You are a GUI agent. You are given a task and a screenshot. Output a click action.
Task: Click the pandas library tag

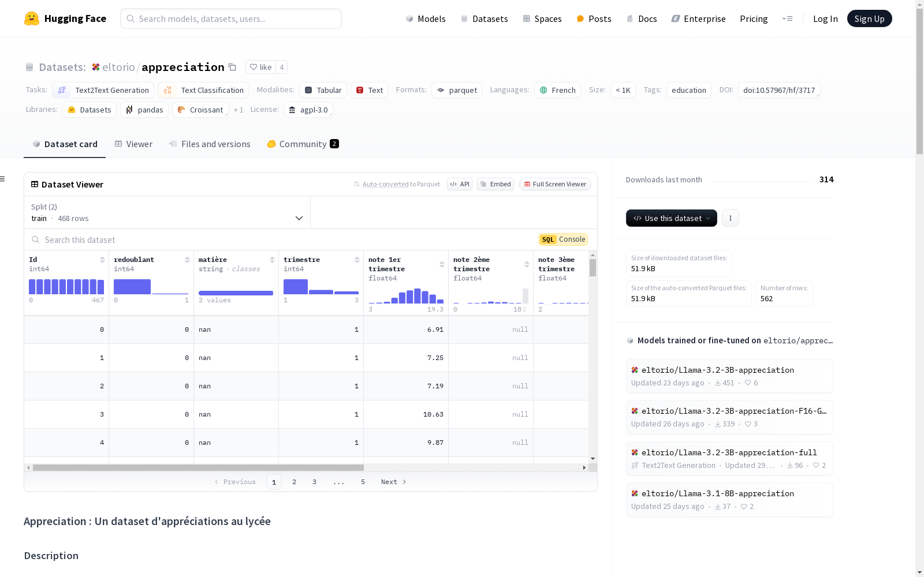coord(144,110)
